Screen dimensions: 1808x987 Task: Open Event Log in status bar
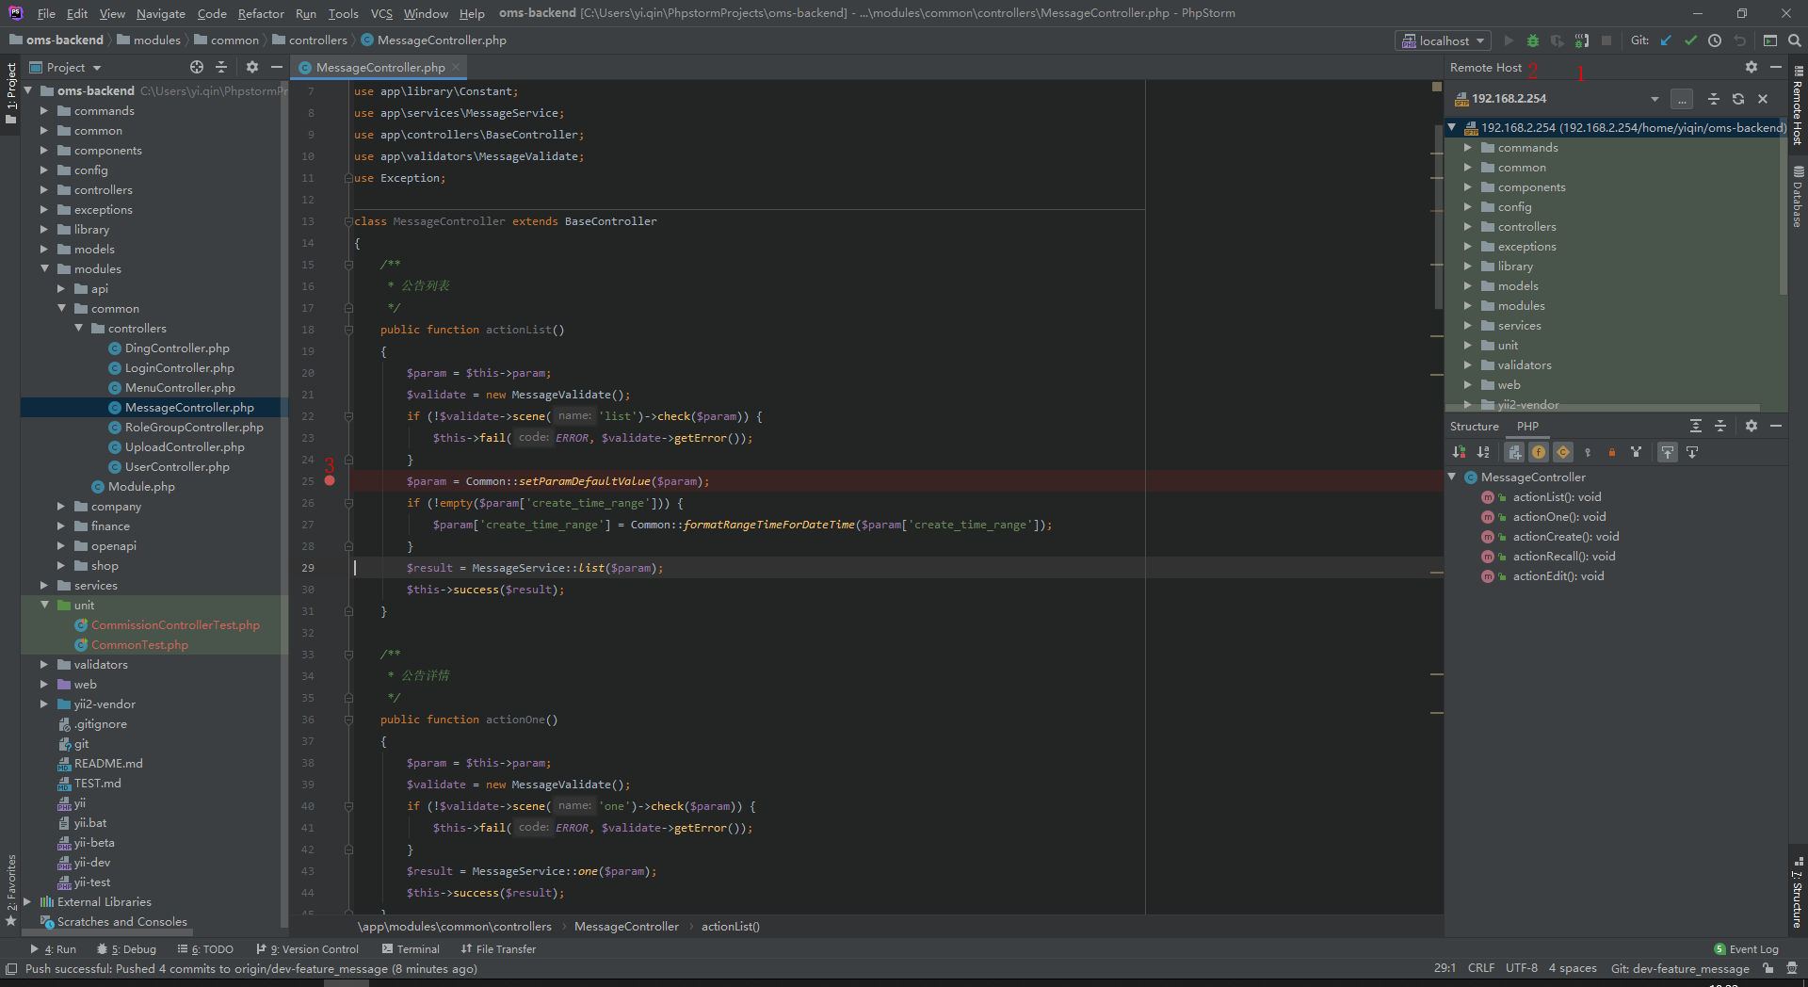1747,949
